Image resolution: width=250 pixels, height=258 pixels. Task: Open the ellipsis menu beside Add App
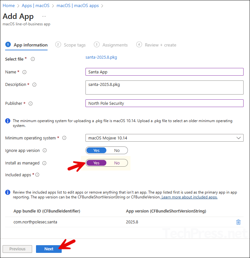tap(44, 16)
